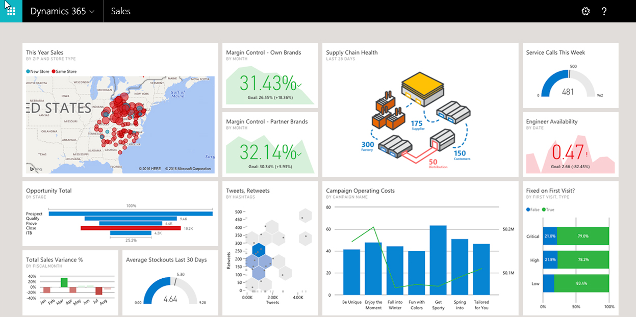Select the High 78.2% green segment
The width and height of the screenshot is (636, 317).
[583, 260]
